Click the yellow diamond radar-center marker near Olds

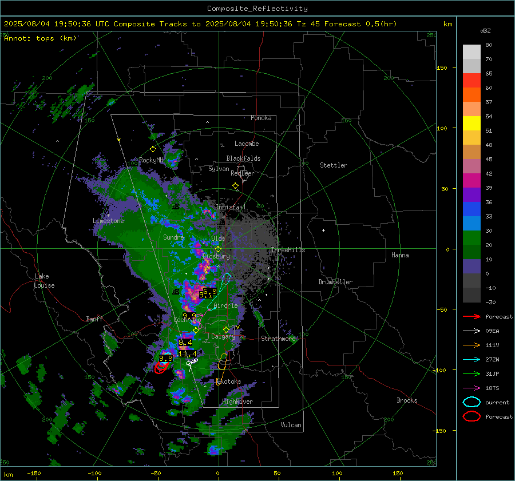point(218,249)
